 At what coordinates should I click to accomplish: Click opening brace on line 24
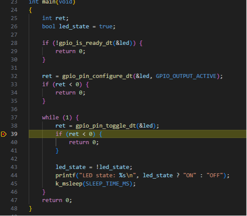(x=30, y=10)
